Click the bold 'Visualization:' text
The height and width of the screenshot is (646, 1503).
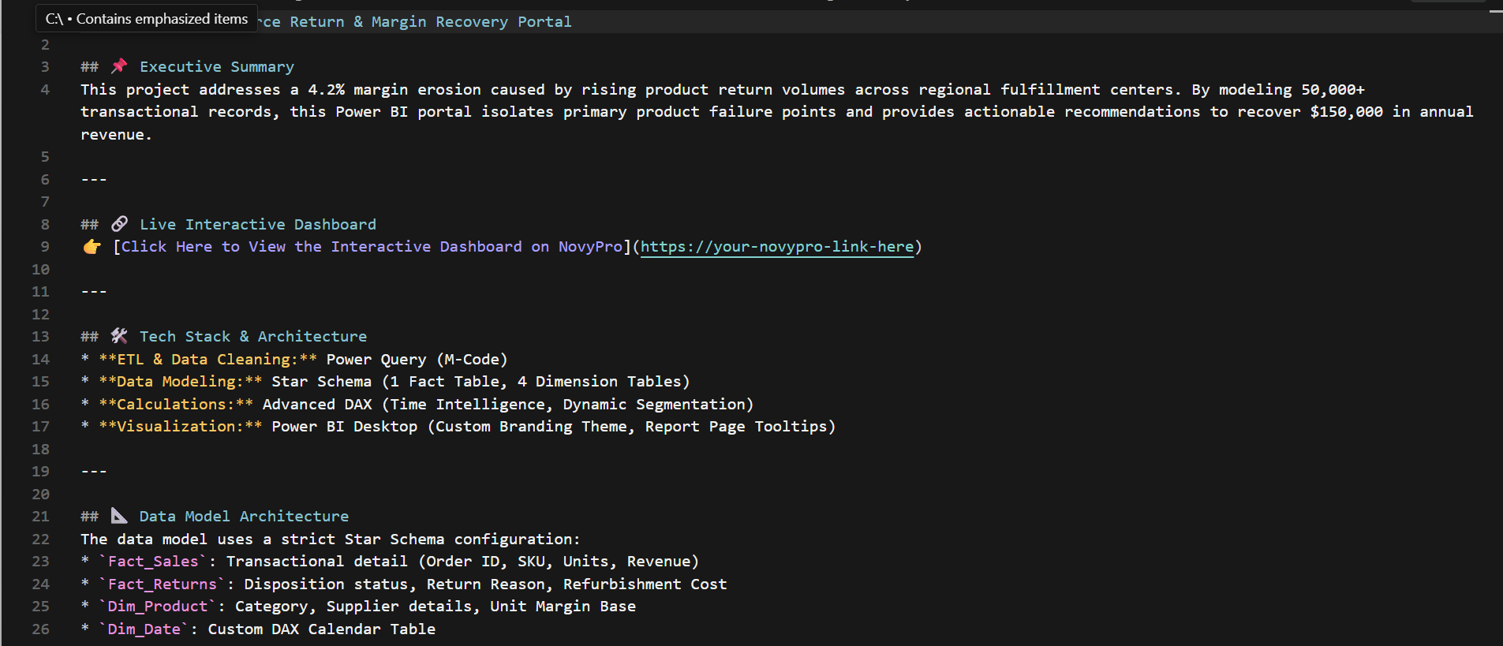181,427
